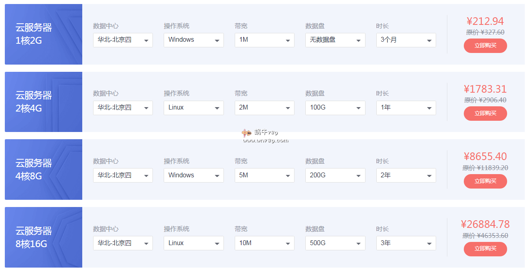Screen dimensions: 530x272
Task: Expand the 无数据盘 data disk dropdown
Action: (x=335, y=40)
